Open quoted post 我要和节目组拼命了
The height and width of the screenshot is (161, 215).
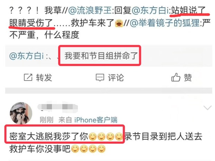101,56
